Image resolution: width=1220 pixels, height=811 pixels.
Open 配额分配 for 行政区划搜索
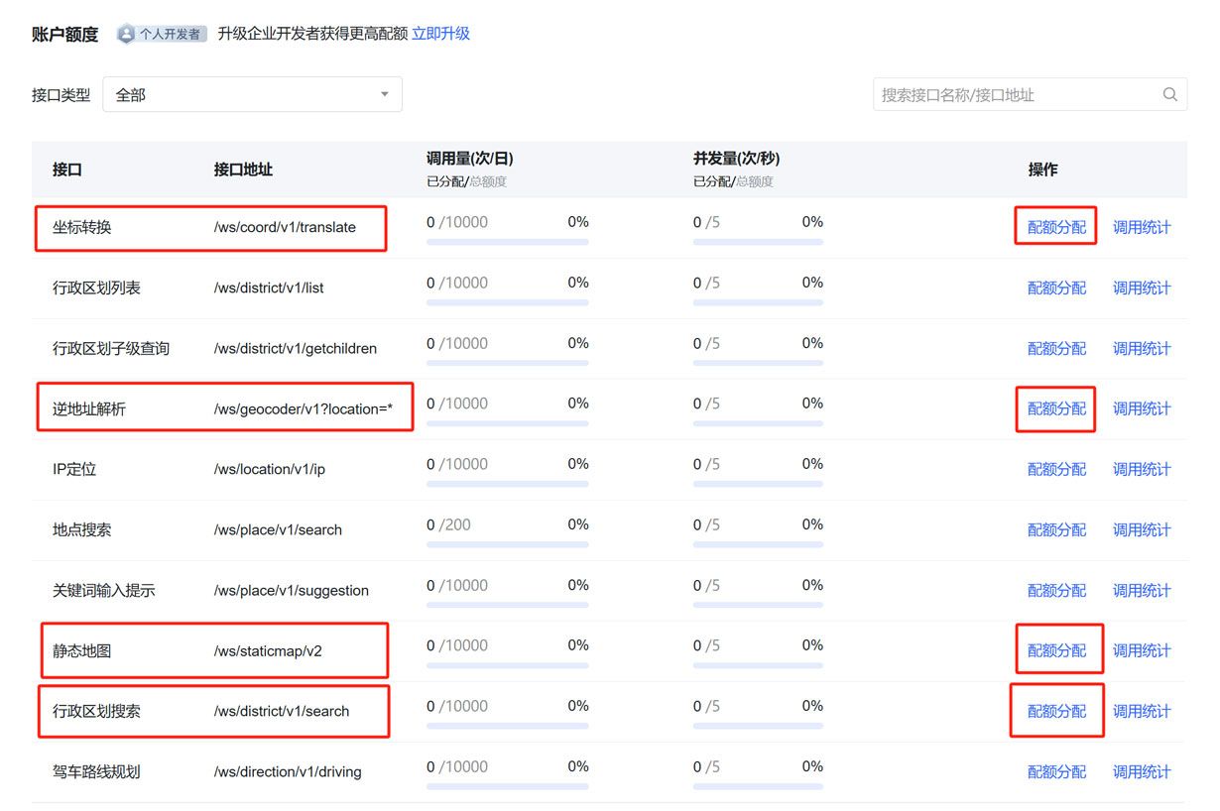click(1056, 711)
